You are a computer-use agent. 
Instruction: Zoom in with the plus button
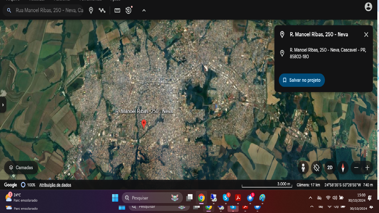pyautogui.click(x=367, y=168)
